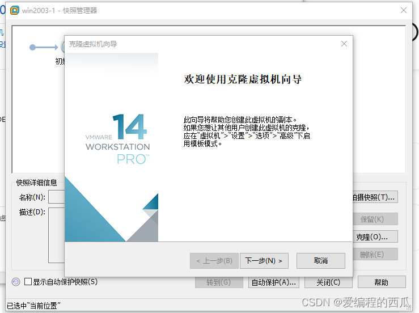The image size is (419, 313).
Task: Click the 删除(E) button
Action: (x=375, y=255)
